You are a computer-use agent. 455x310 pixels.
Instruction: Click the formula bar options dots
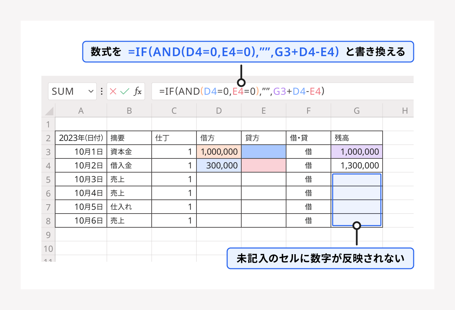[102, 91]
